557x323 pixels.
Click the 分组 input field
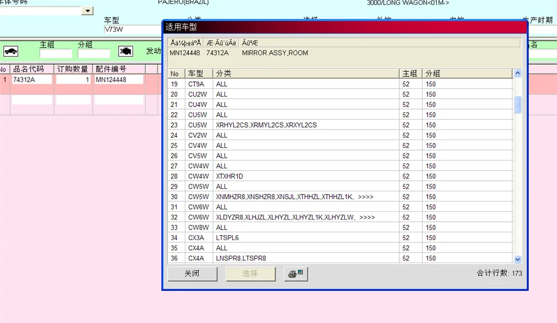(94, 53)
